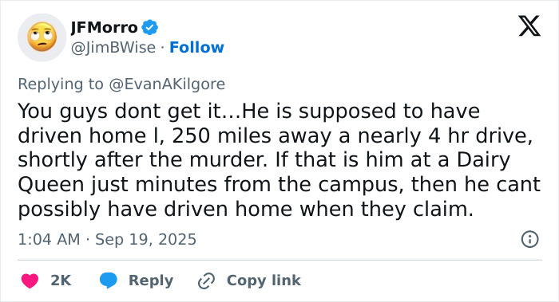
Task: Open the eye-roll emoji profile avatar
Action: tap(42, 37)
